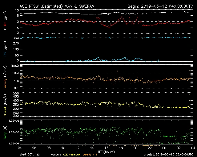Viewport: 197px width, 157px height.
Task: Click the start DOY: 132 text
Action: tap(30, 155)
